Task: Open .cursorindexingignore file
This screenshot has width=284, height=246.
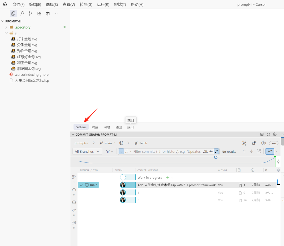Action: click(32, 75)
